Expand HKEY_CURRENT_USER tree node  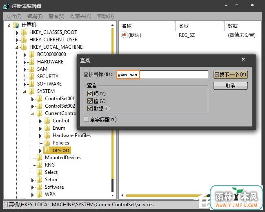pyautogui.click(x=17, y=40)
